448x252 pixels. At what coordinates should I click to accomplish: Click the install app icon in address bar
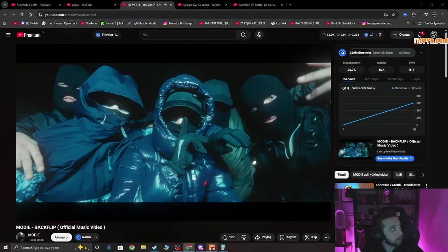click(x=386, y=15)
